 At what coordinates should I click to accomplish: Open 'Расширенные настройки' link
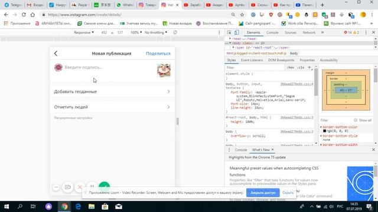click(x=73, y=118)
